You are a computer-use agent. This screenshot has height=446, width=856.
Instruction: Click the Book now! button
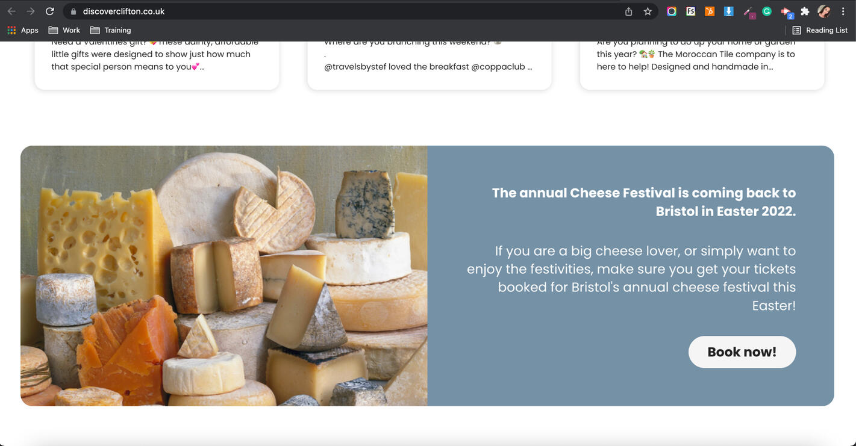pos(742,352)
